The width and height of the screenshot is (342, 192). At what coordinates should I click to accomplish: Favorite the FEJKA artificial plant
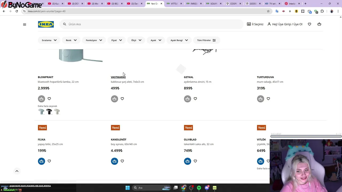coord(49,161)
